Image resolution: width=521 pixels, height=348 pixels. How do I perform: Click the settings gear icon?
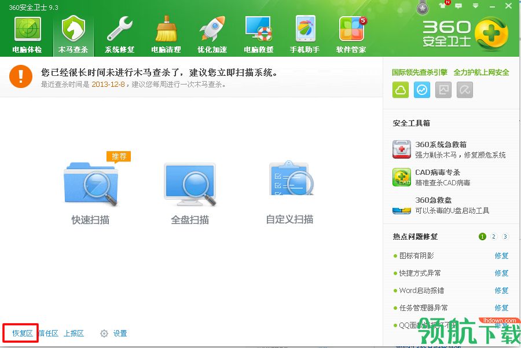pos(104,334)
